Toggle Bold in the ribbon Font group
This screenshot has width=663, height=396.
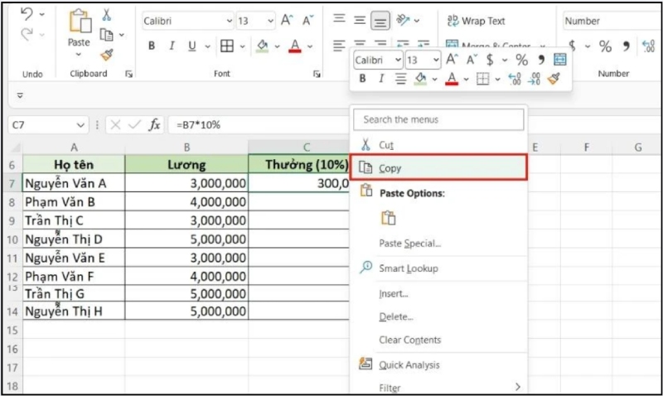tap(152, 46)
